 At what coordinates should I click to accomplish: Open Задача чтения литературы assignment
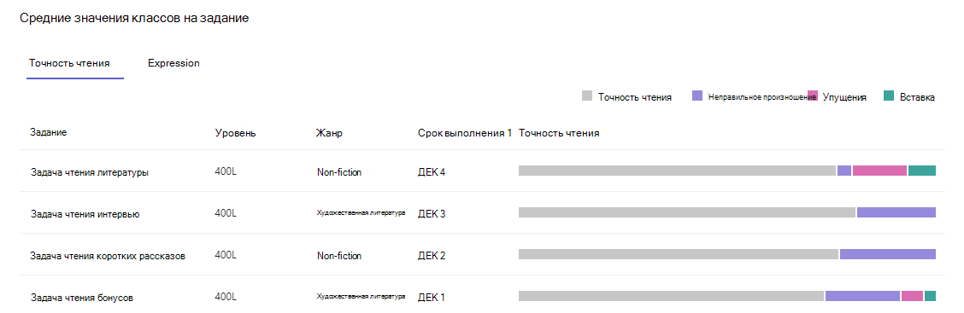90,172
